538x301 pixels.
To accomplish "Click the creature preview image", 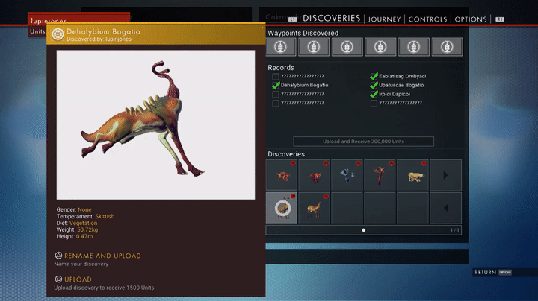I will tap(155, 125).
